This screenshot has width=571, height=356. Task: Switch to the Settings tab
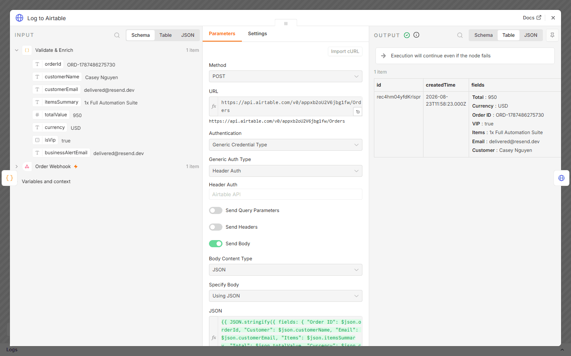(257, 34)
